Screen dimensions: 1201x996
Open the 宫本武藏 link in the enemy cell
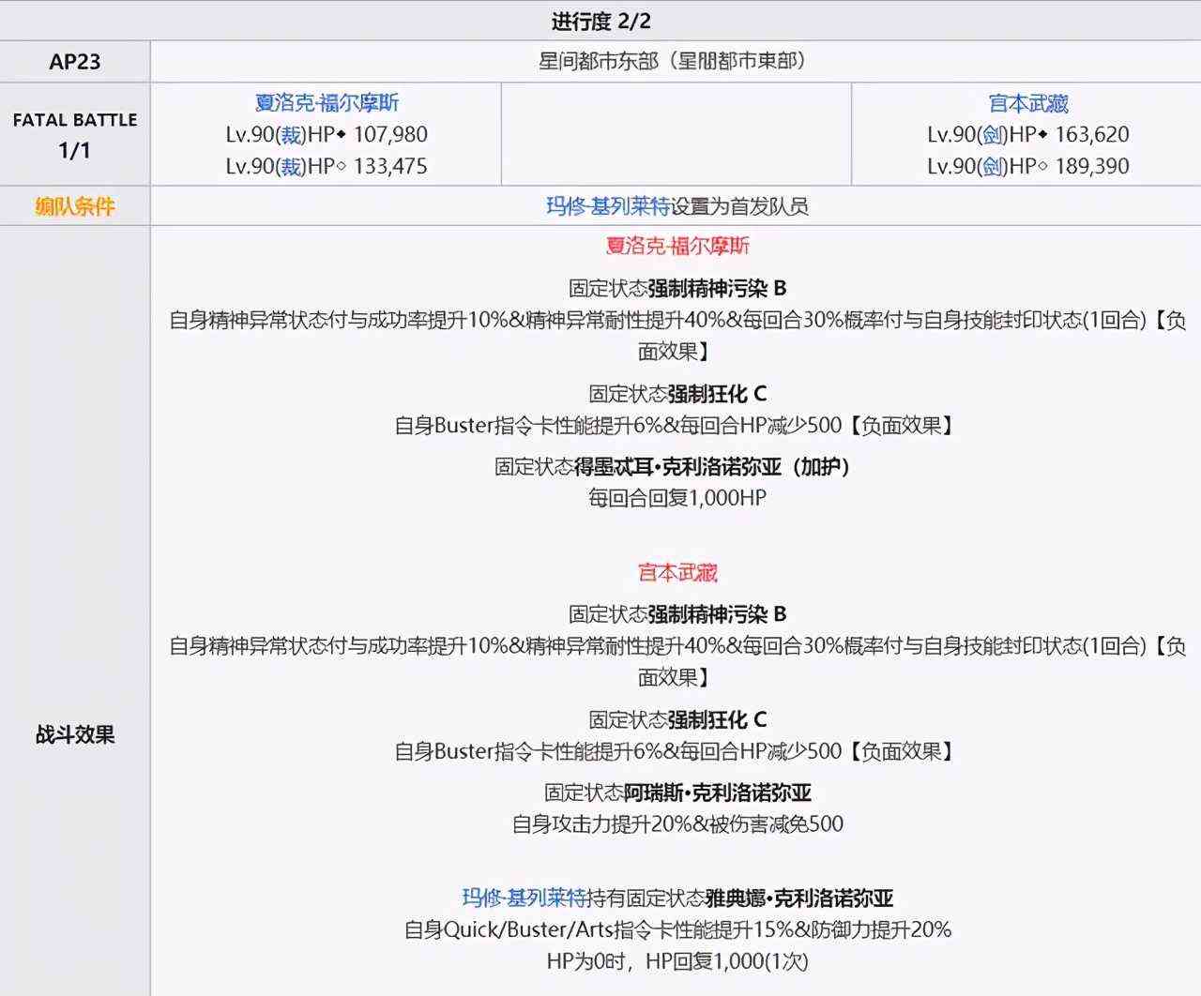(1028, 103)
